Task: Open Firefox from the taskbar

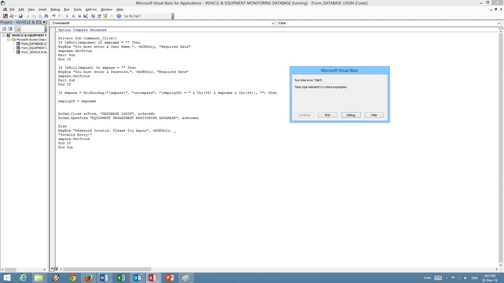Action: click(x=88, y=278)
